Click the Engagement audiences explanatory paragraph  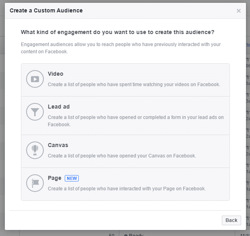(121, 48)
